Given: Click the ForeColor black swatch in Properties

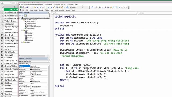Looking at the screenshot, I should pyautogui.click(x=31, y=82).
